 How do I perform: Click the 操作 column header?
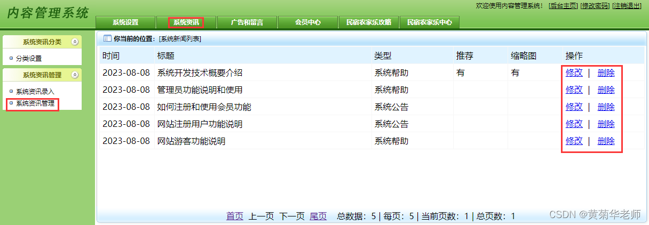click(x=574, y=55)
